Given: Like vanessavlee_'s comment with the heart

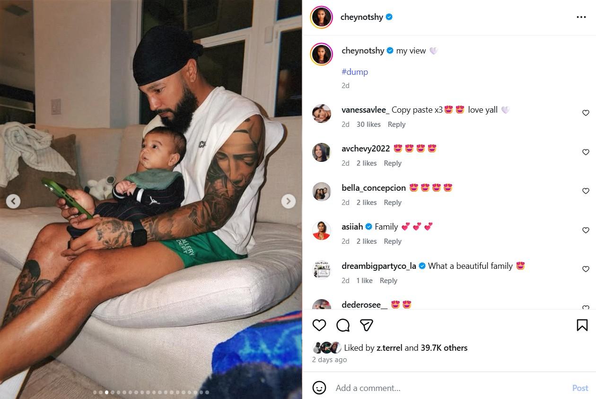Looking at the screenshot, I should point(586,113).
